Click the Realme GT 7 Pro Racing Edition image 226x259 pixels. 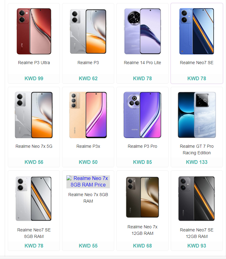197,115
